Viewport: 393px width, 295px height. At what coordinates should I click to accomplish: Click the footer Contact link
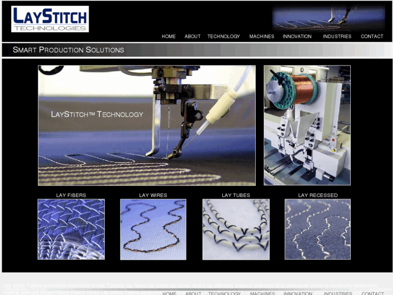372,293
